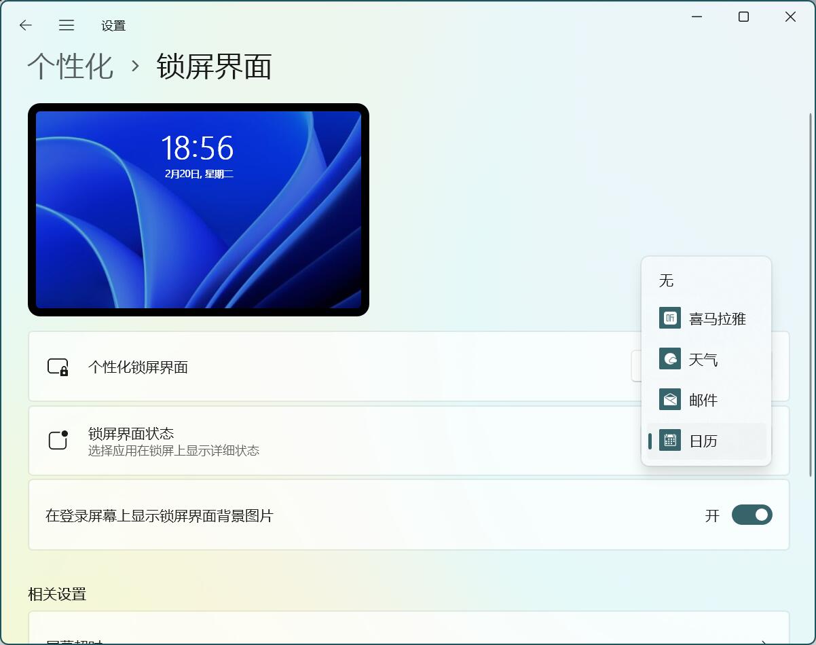Screen dimensions: 816x645
Task: Go back using the back arrow
Action: (x=26, y=25)
